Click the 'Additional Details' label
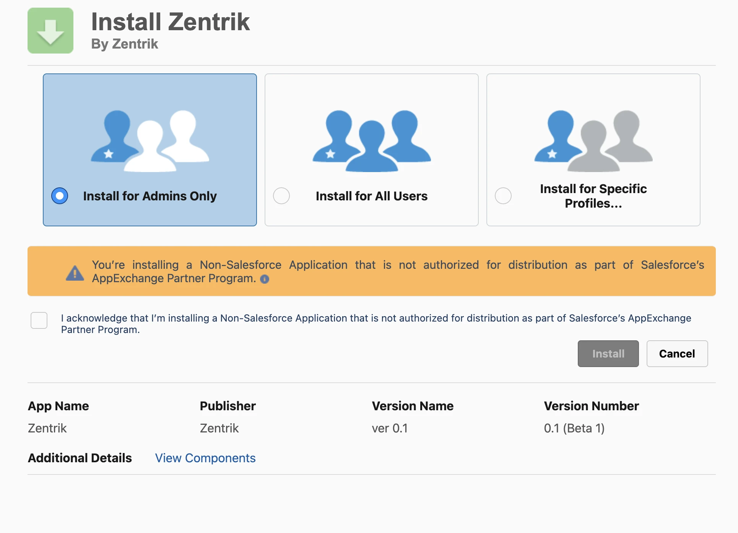 click(80, 458)
